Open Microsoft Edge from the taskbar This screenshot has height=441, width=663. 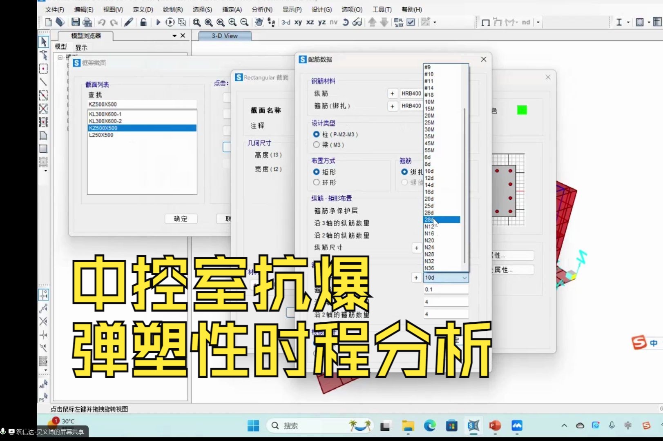tap(430, 426)
